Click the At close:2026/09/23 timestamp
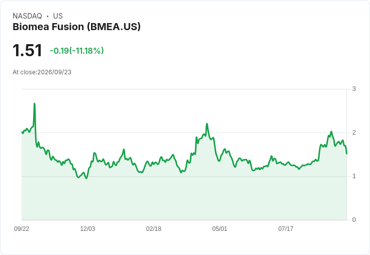370x255 pixels. coord(42,72)
